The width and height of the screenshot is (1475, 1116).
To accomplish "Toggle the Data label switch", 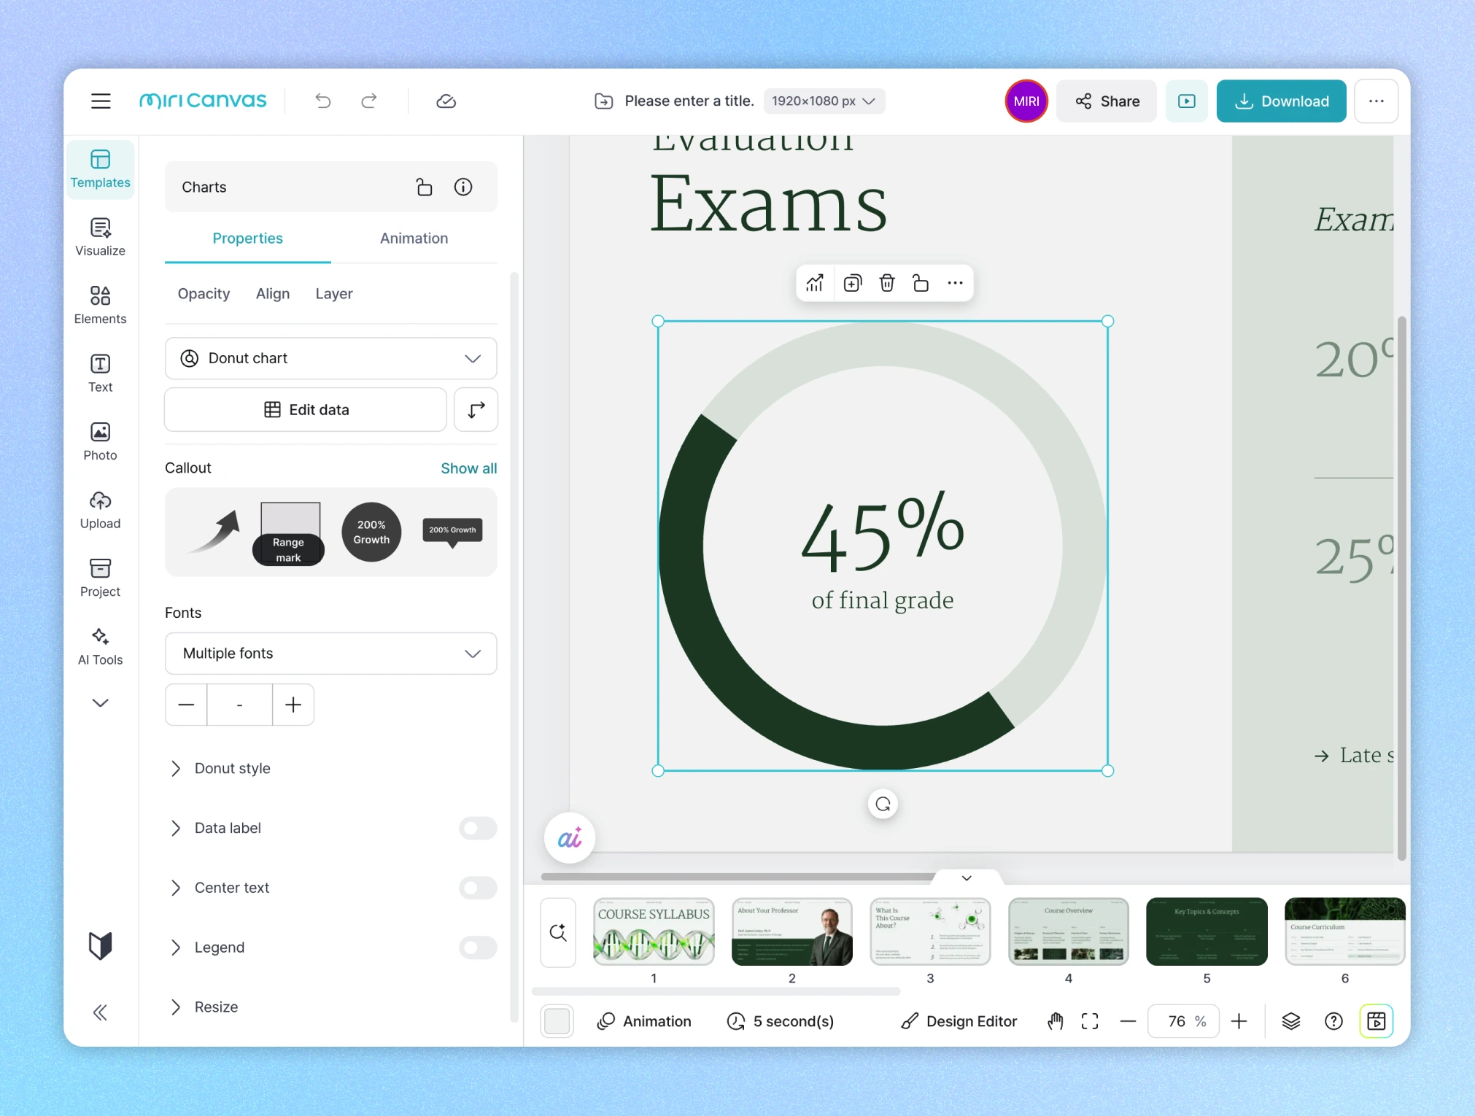I will point(478,828).
